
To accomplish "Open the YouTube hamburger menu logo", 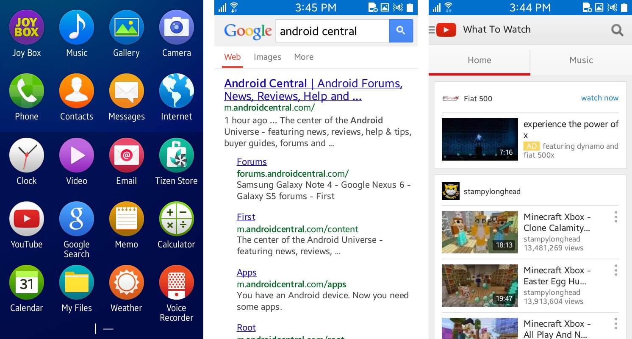I will [x=442, y=30].
